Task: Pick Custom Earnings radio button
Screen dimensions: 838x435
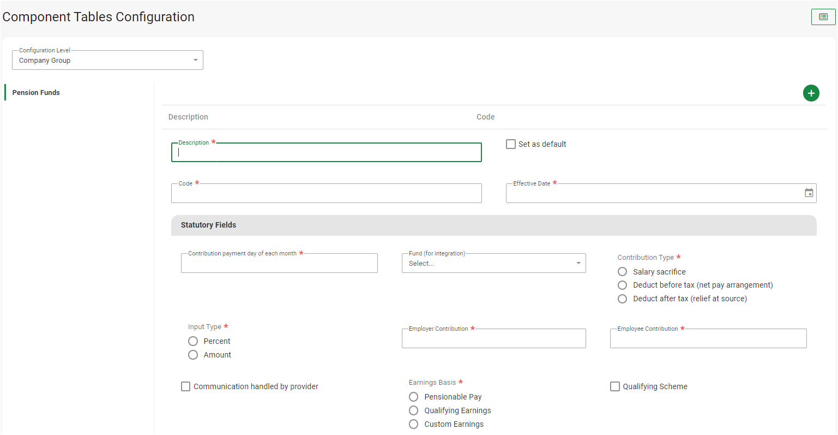Action: click(414, 424)
